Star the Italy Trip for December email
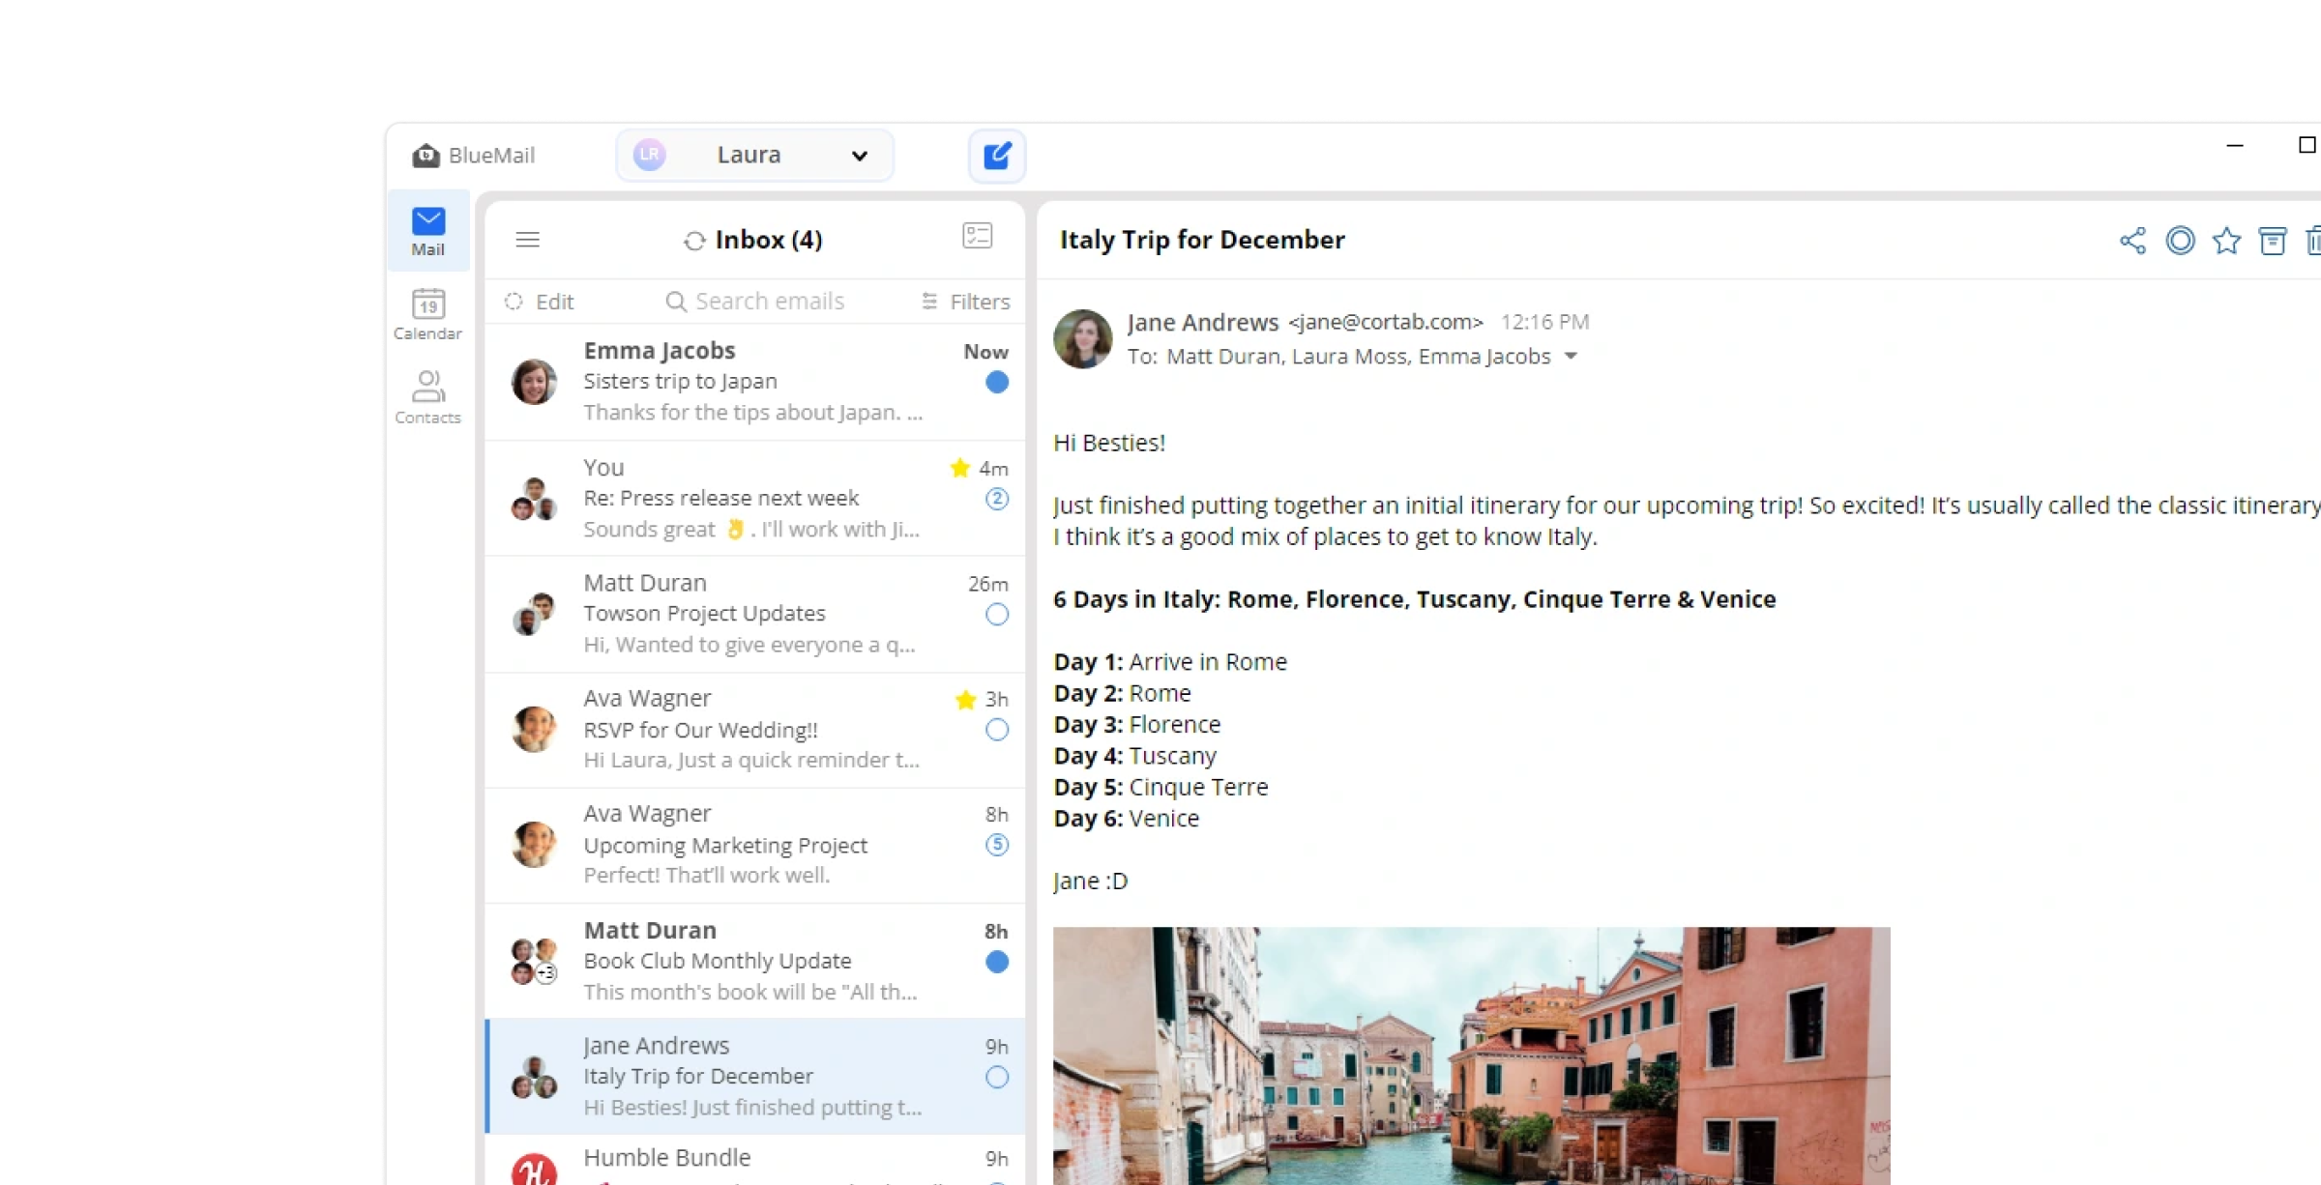 coord(2226,240)
